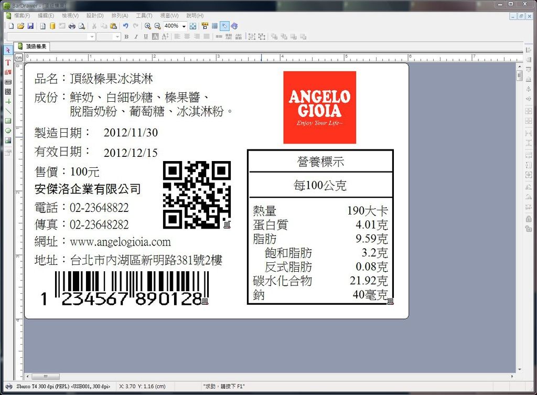Print the label with the printer icon
This screenshot has width=537, height=395.
click(x=72, y=26)
